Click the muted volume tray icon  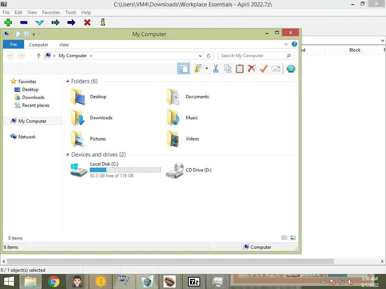[x=351, y=282]
